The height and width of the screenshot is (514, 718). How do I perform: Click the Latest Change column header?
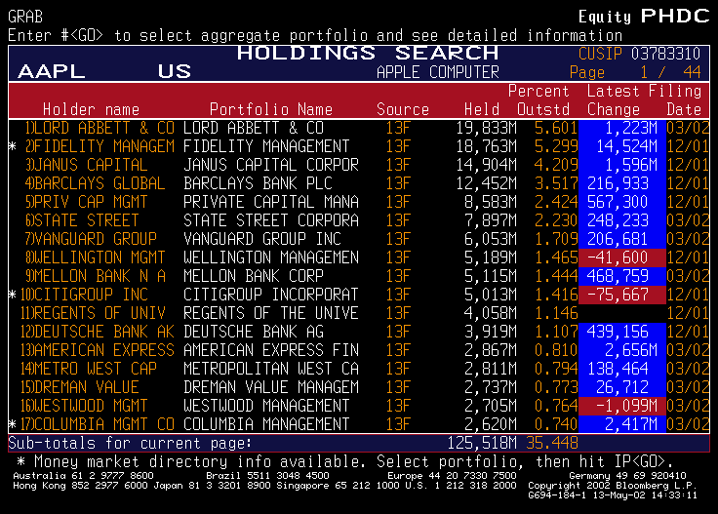pos(614,100)
